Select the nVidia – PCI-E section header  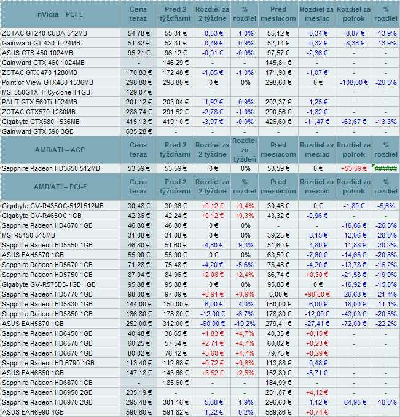(x=60, y=14)
